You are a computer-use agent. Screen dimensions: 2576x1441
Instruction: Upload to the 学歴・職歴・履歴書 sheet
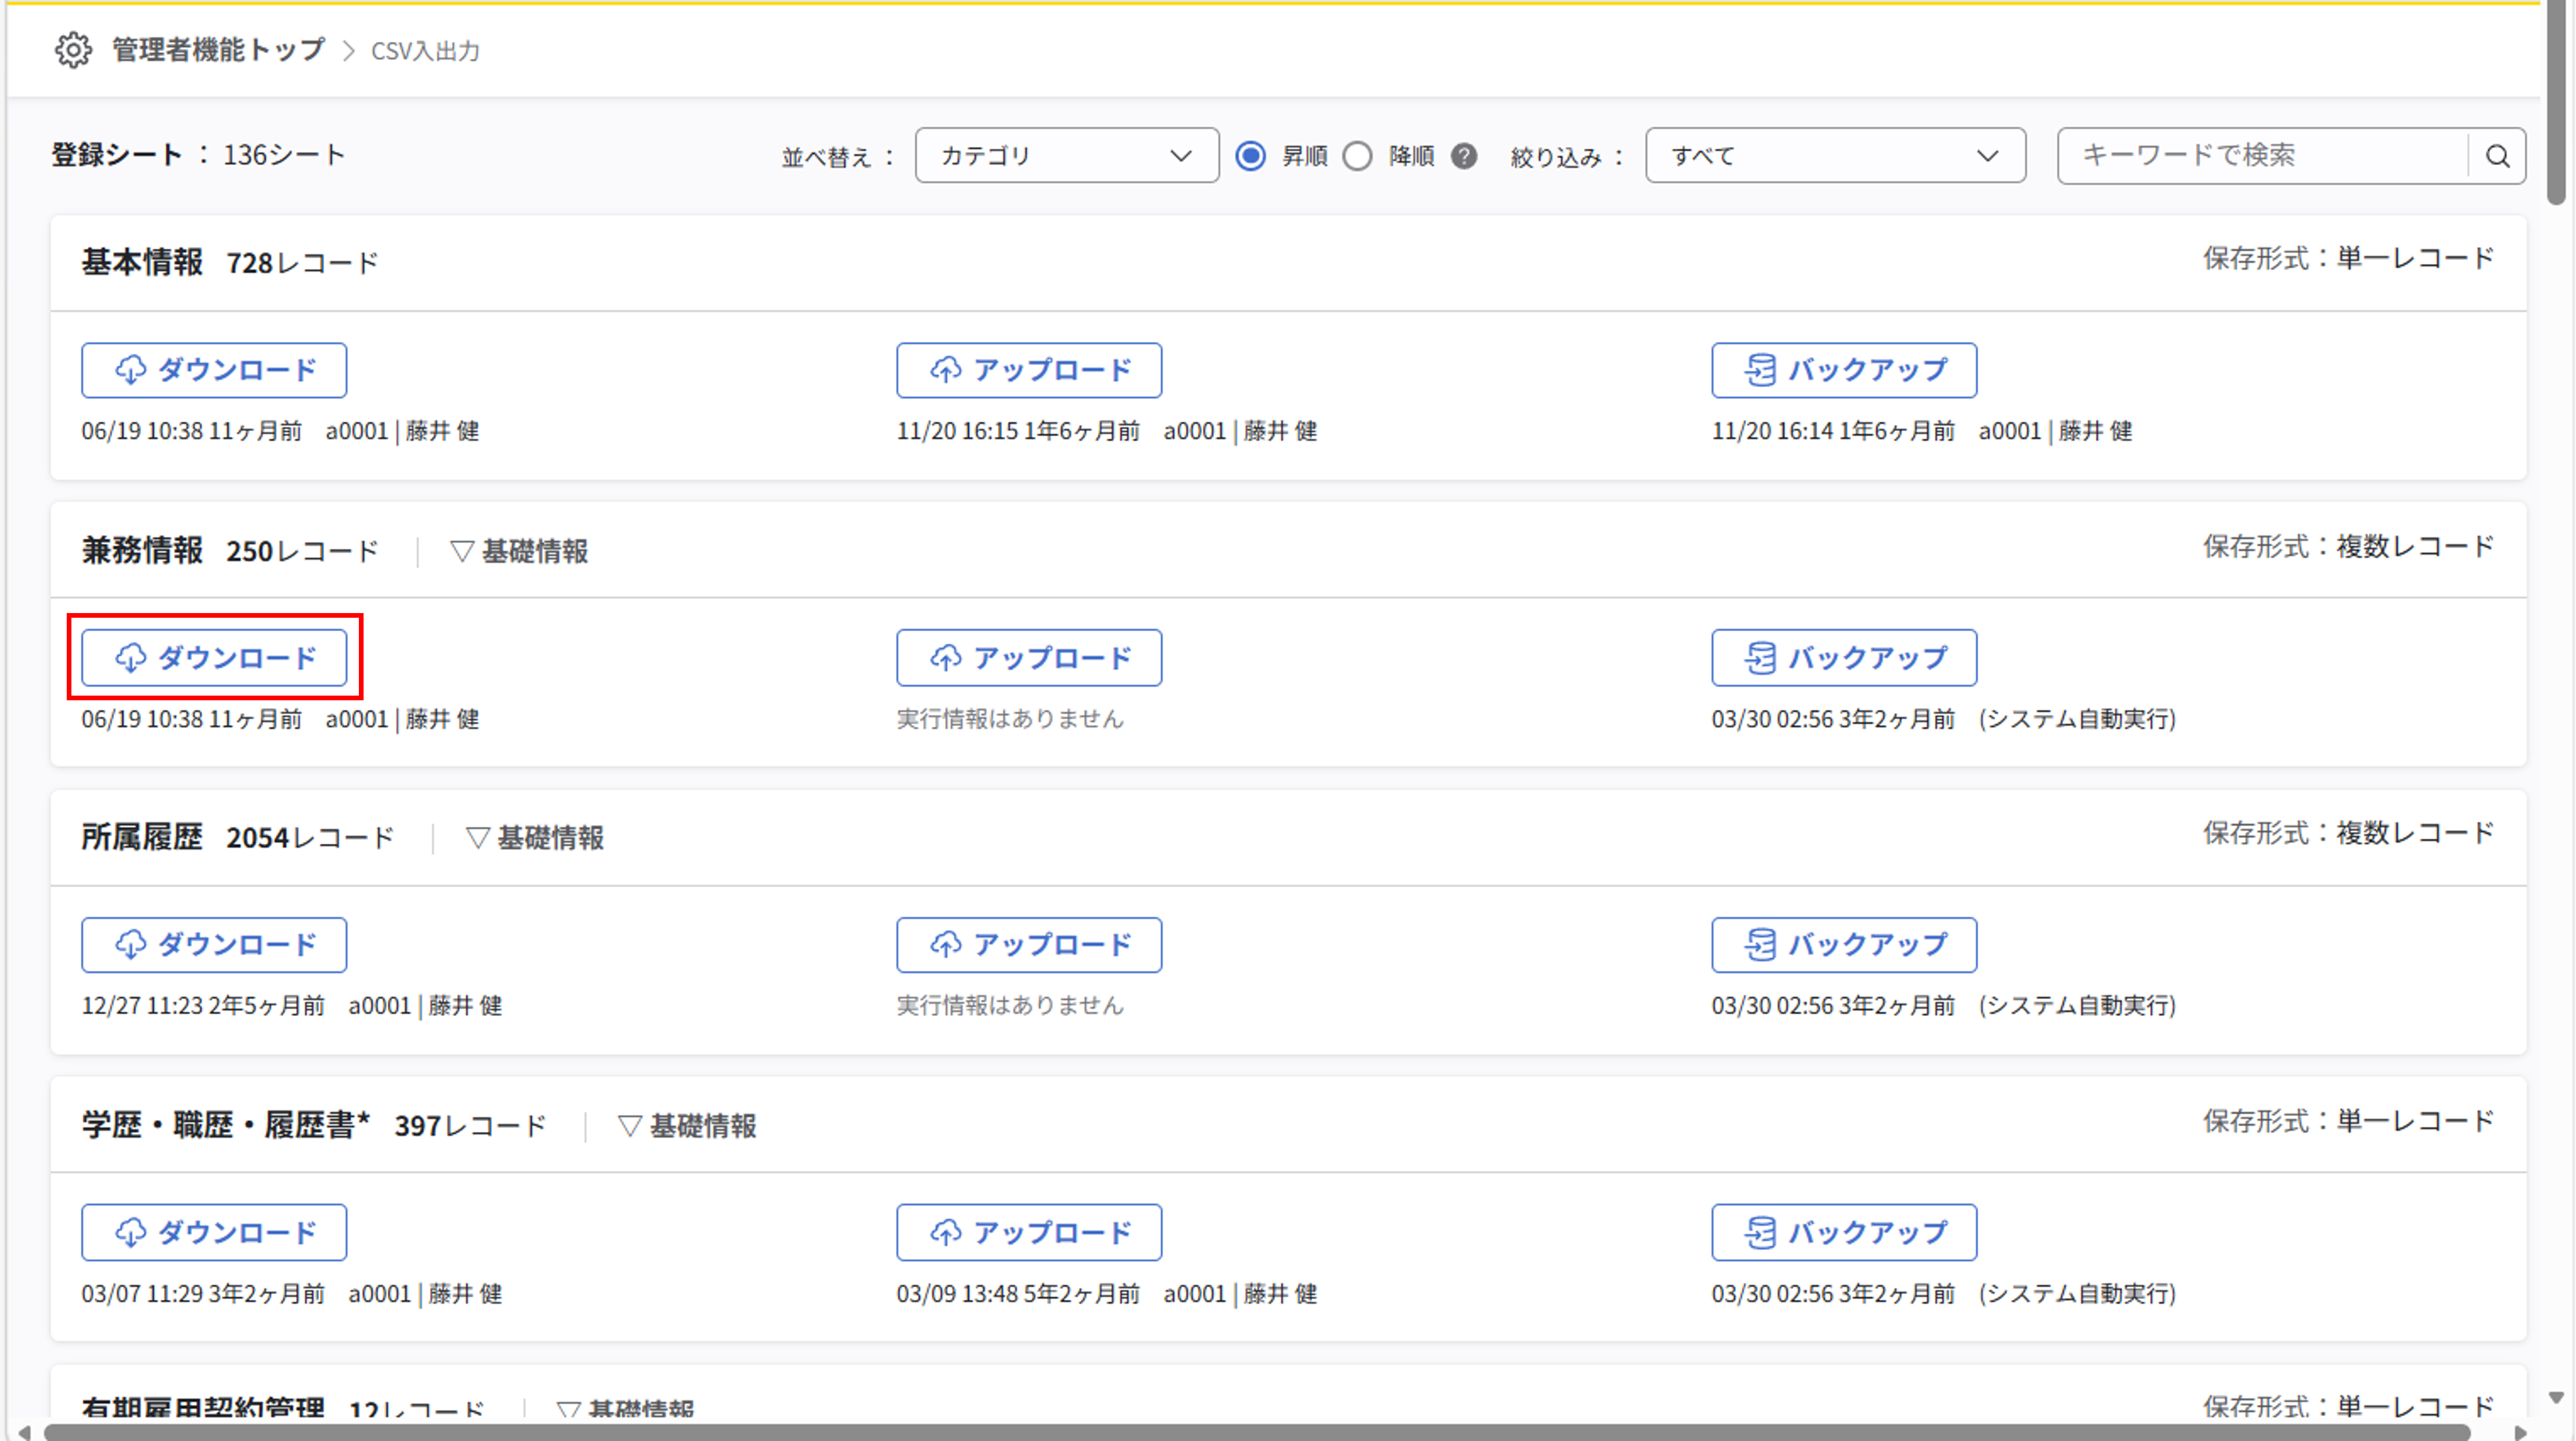tap(1029, 1233)
